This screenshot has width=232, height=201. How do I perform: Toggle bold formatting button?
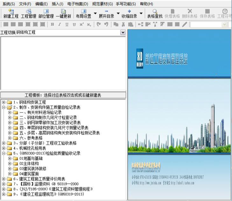coord(52,24)
